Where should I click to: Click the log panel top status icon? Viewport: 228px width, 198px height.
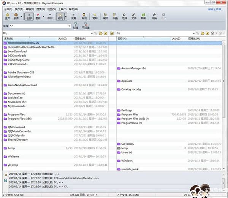[6, 175]
